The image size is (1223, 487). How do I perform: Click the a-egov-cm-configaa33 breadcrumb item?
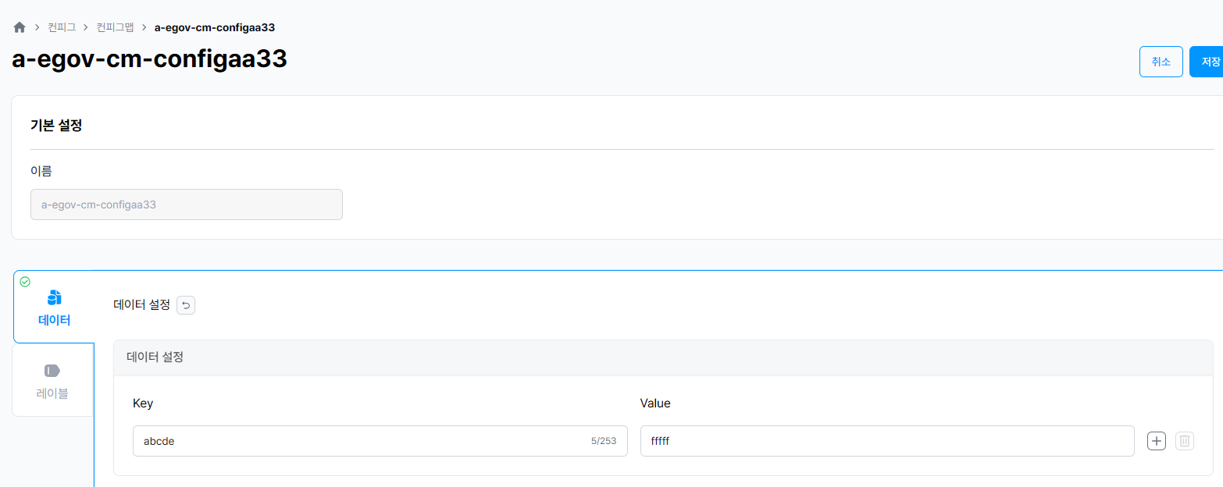214,27
